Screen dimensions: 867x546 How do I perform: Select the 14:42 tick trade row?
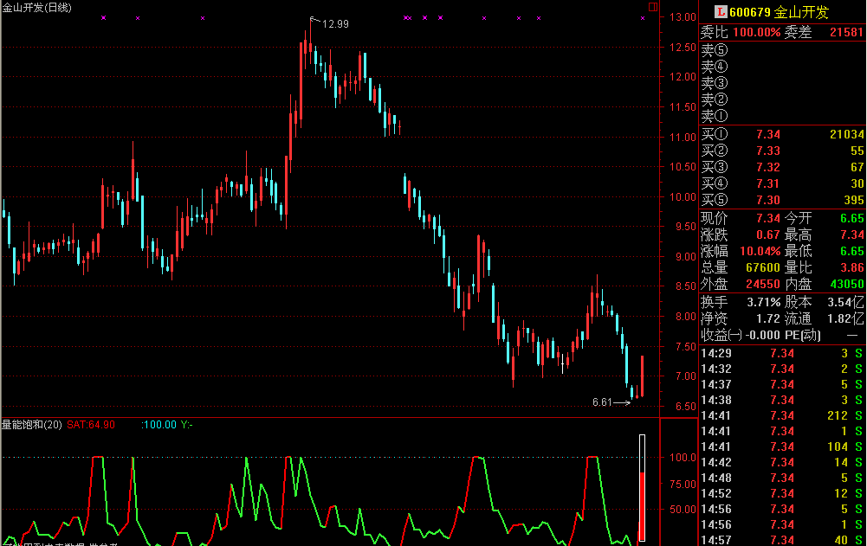(x=782, y=462)
